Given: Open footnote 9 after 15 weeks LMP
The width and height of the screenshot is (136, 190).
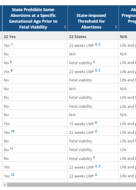Looking at the screenshot, I should coord(96,123).
